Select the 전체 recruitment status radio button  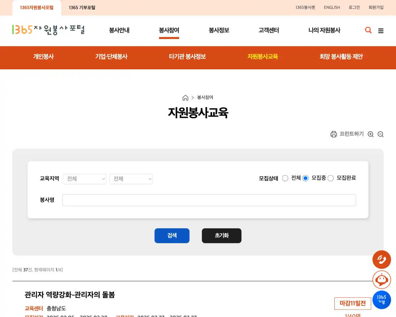[x=285, y=178]
